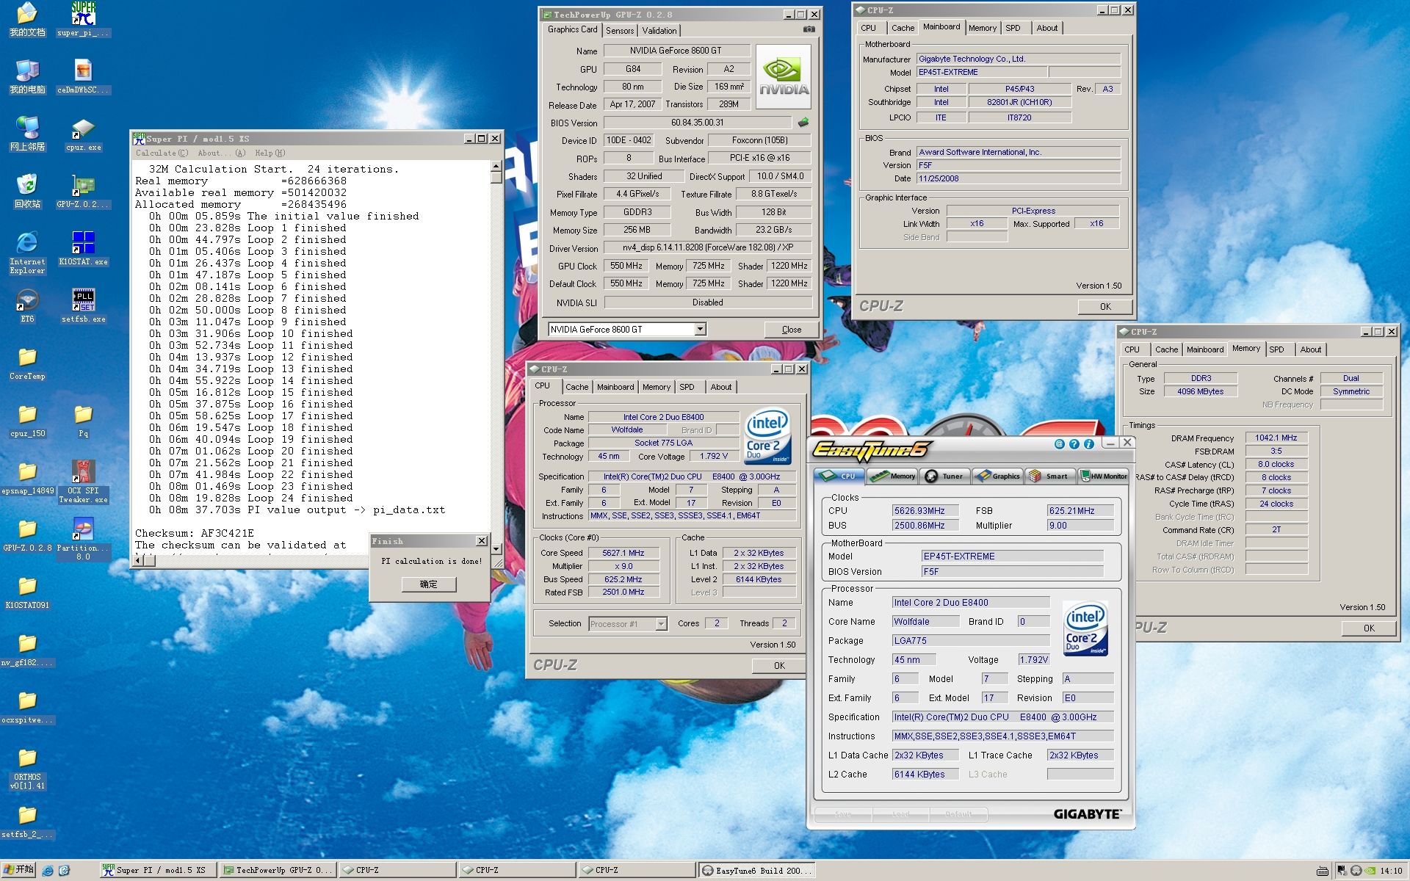Click GPU-Z BIOS save chip icon
The width and height of the screenshot is (1410, 881).
(803, 123)
